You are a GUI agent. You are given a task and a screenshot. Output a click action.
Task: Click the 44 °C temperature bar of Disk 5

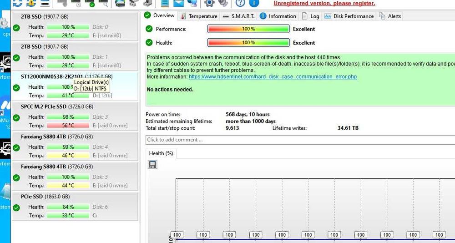point(68,186)
